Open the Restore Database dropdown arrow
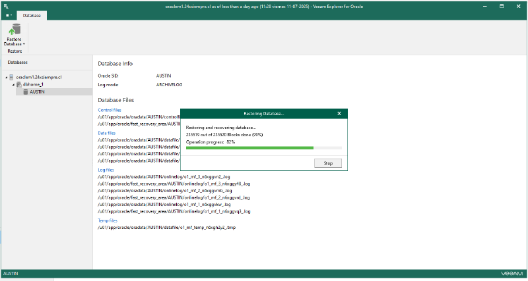The image size is (528, 281). coord(24,44)
